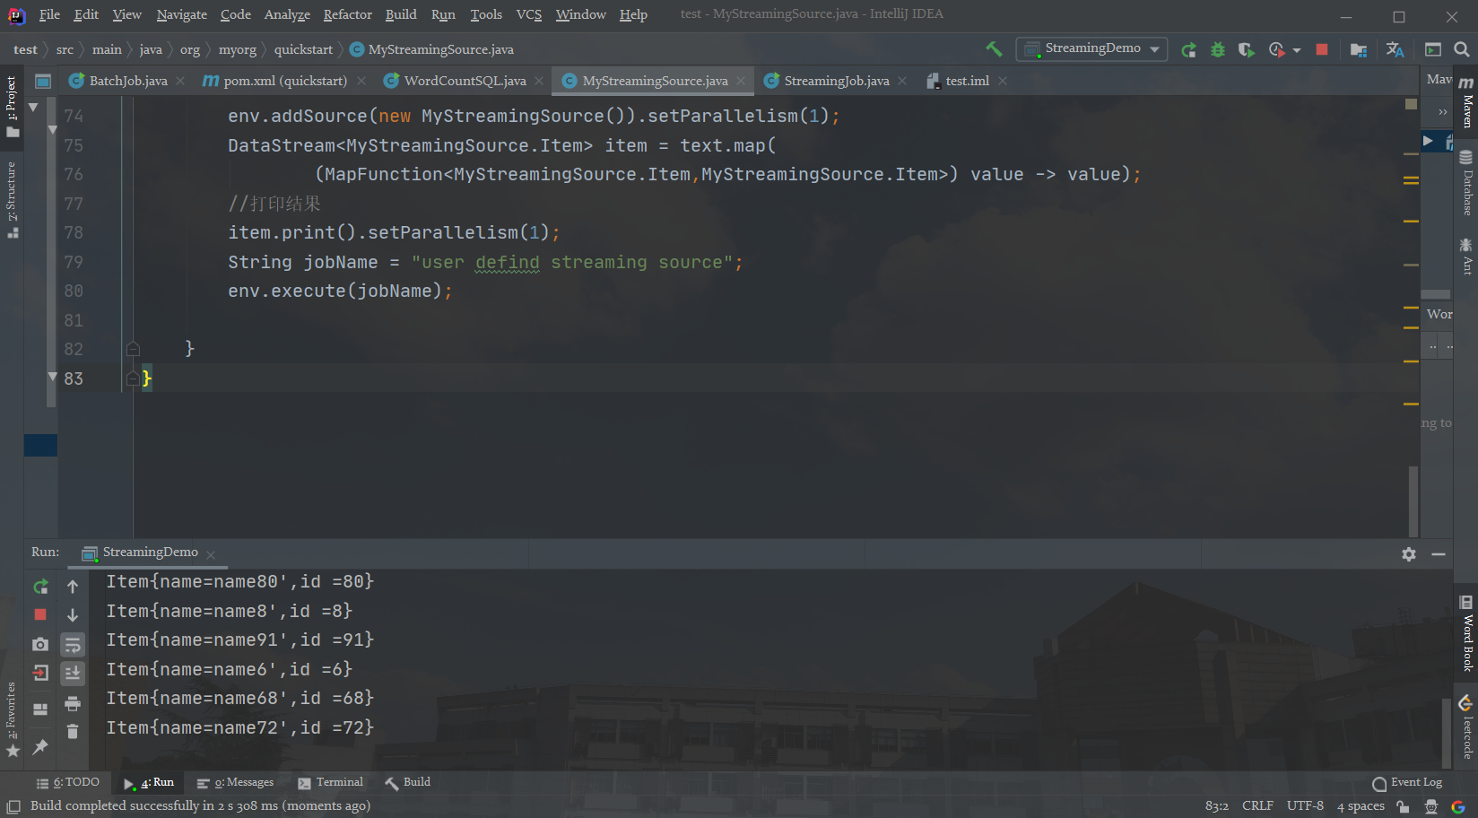Open Run panel settings gear
Image resolution: width=1478 pixels, height=818 pixels.
coord(1409,554)
